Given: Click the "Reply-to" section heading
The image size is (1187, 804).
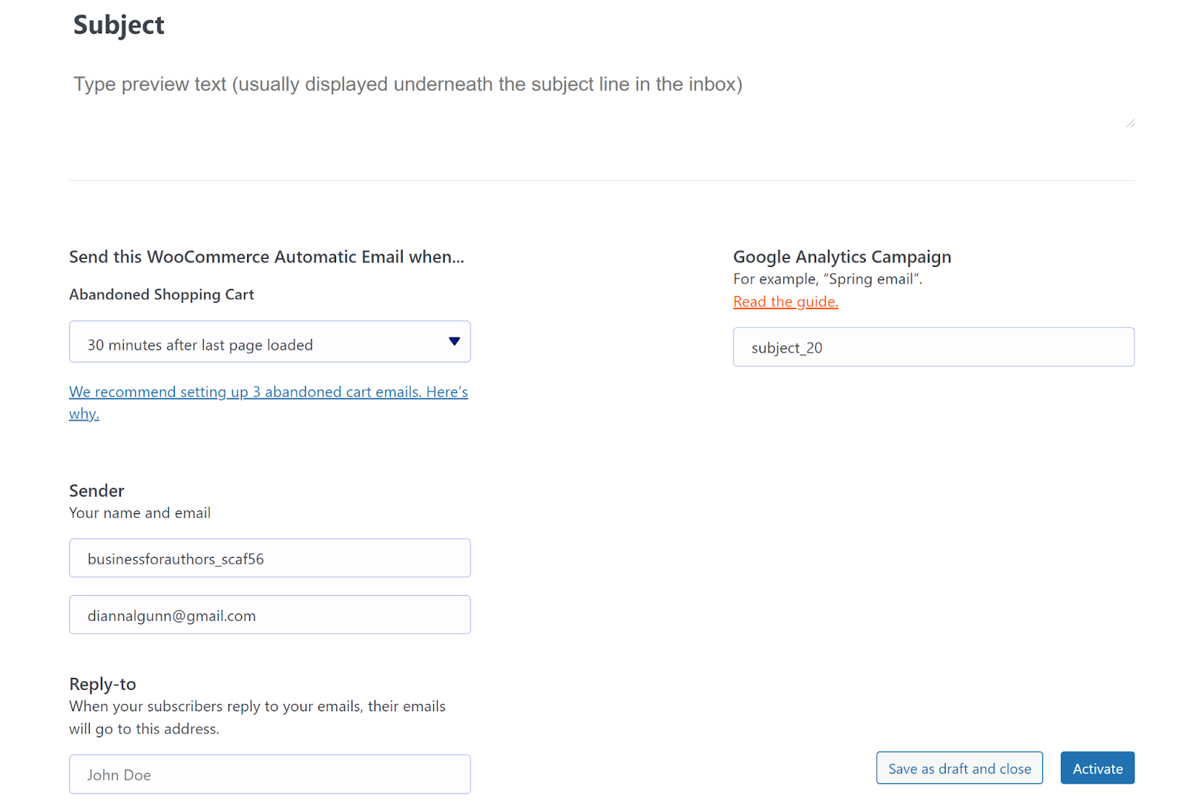Looking at the screenshot, I should (x=102, y=684).
